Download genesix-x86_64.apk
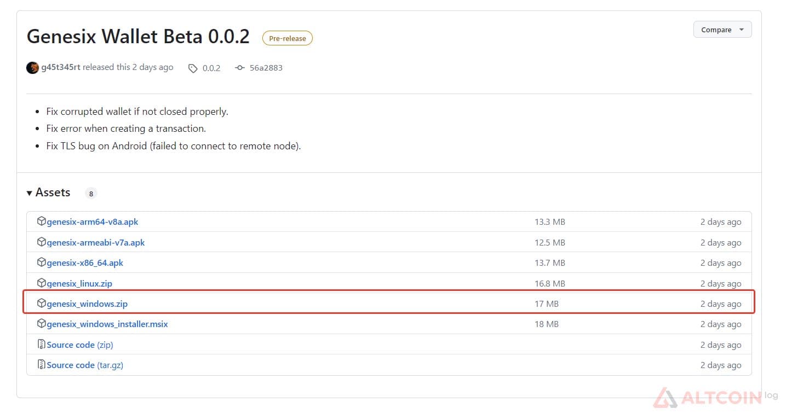Viewport: 786px width, 414px height. coord(85,263)
